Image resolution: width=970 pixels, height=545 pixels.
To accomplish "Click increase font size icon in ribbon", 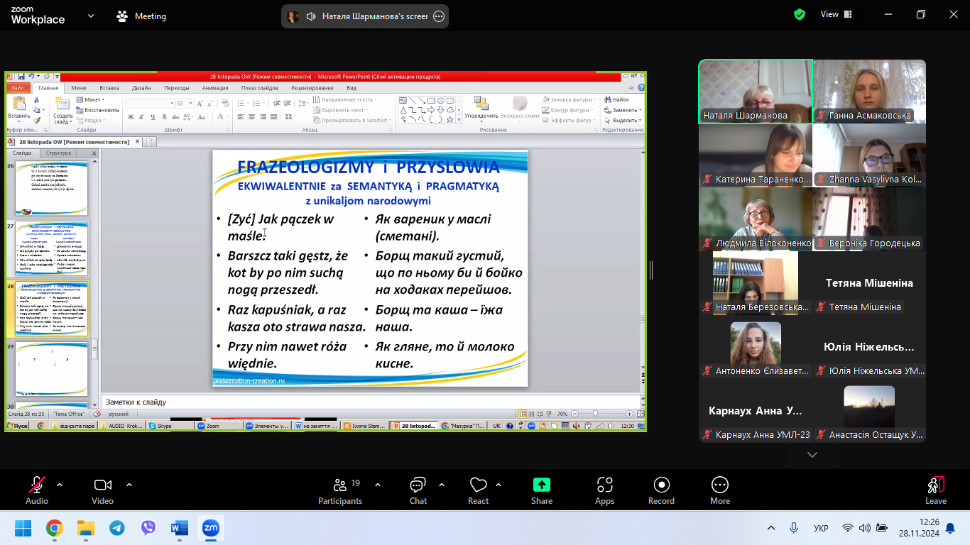I will [x=199, y=103].
